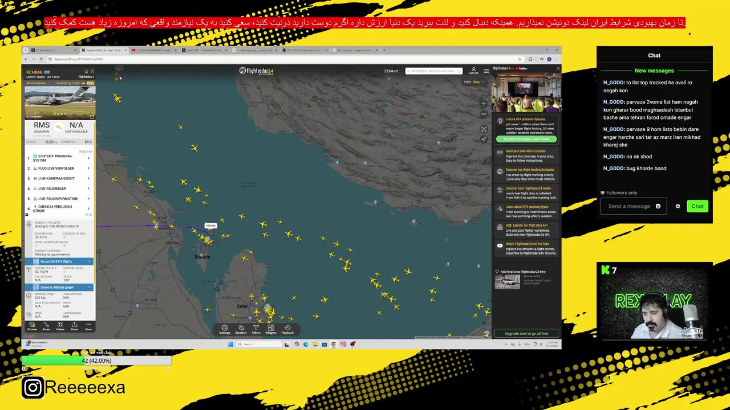
Task: Open aircraft photo in external link icon
Action: 92,116
